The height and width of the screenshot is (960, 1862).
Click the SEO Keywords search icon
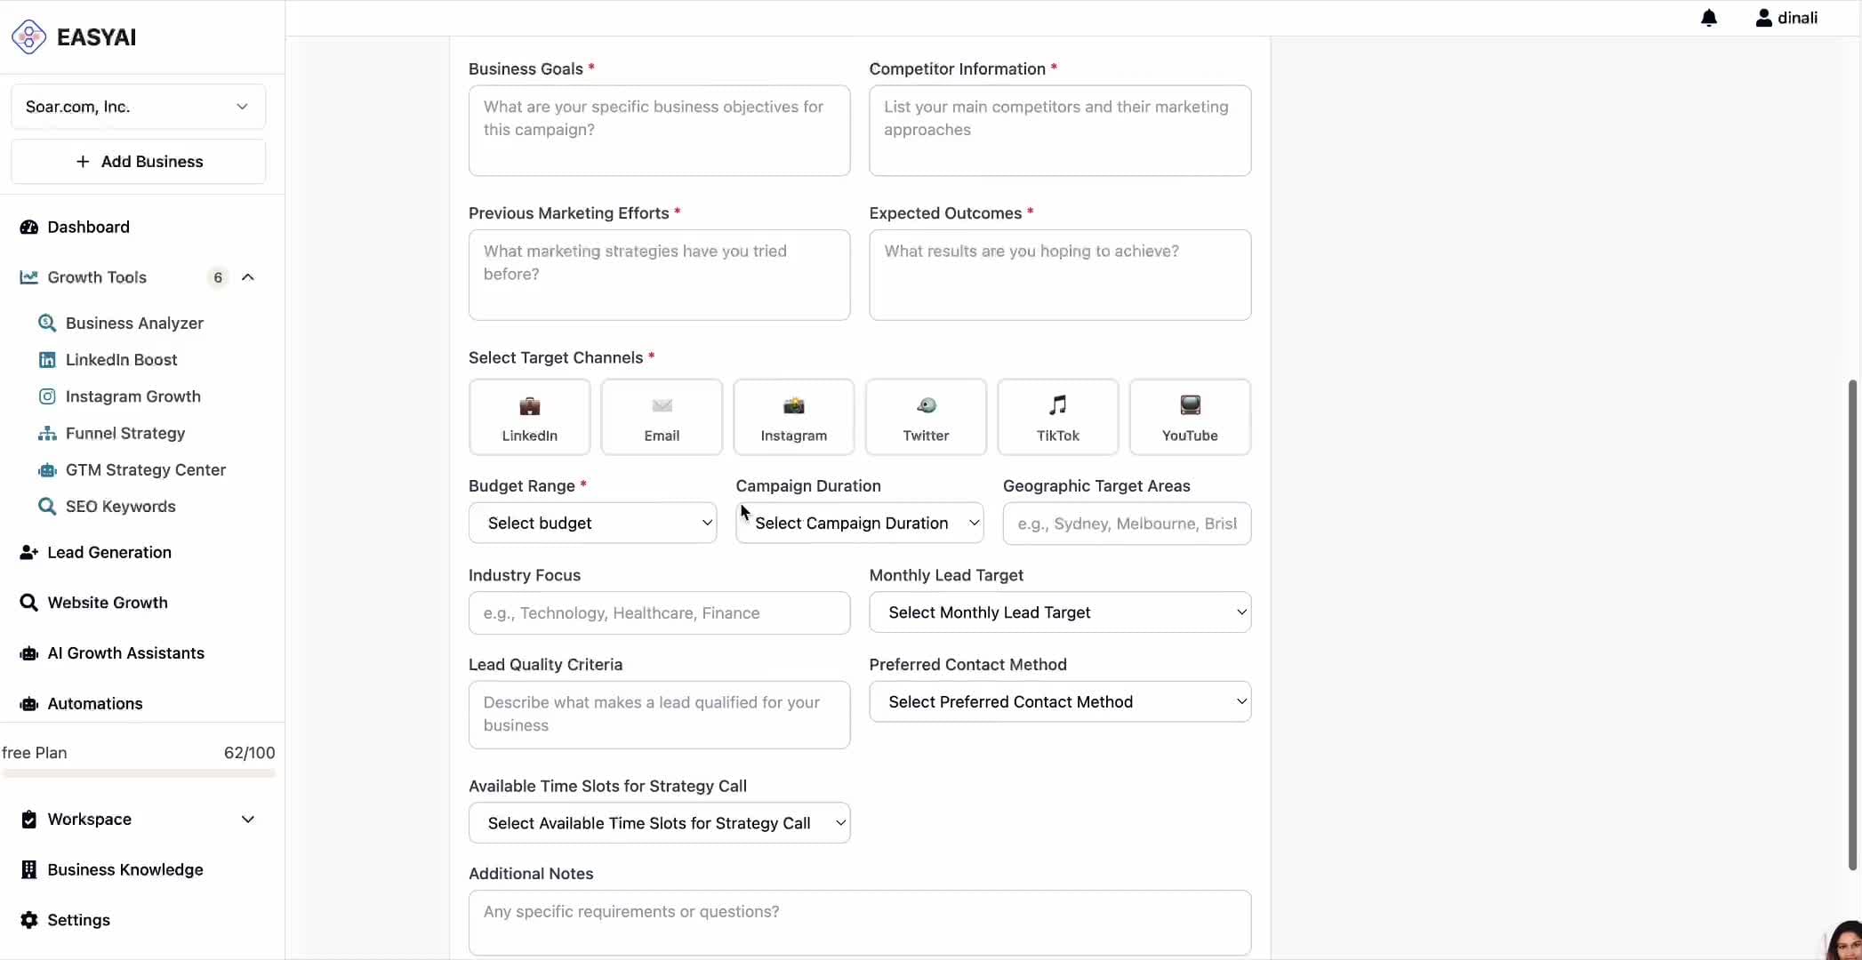[x=47, y=506]
